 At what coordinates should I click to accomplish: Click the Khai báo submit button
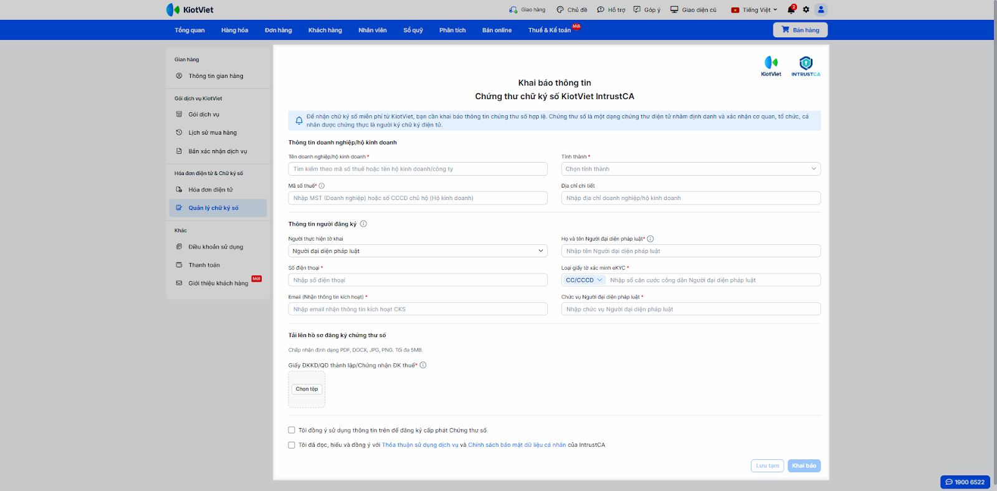[x=804, y=466]
